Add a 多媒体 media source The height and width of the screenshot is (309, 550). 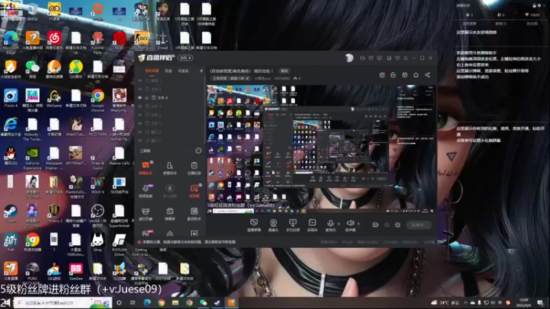click(x=312, y=225)
